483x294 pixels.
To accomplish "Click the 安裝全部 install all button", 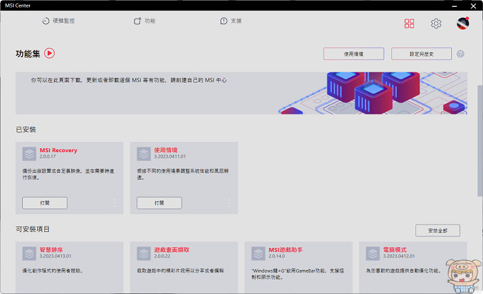I will 437,231.
